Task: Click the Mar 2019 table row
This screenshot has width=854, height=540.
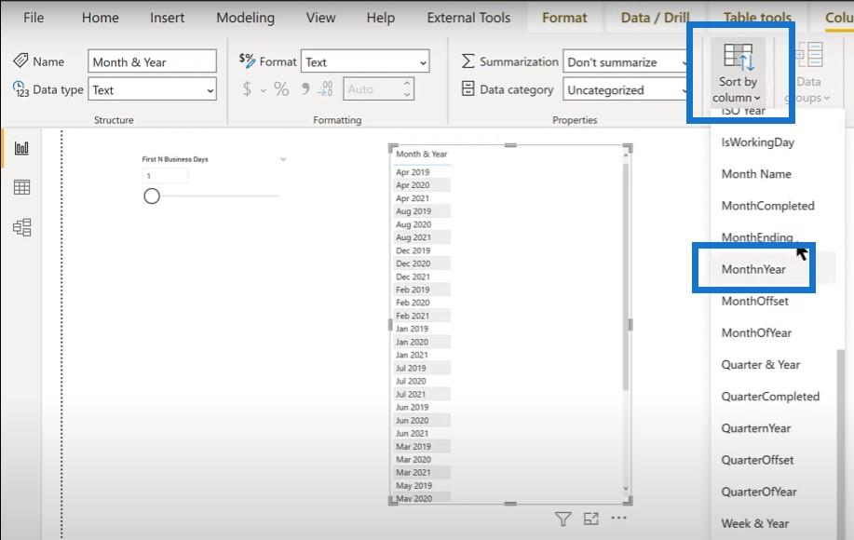Action: pyautogui.click(x=422, y=446)
